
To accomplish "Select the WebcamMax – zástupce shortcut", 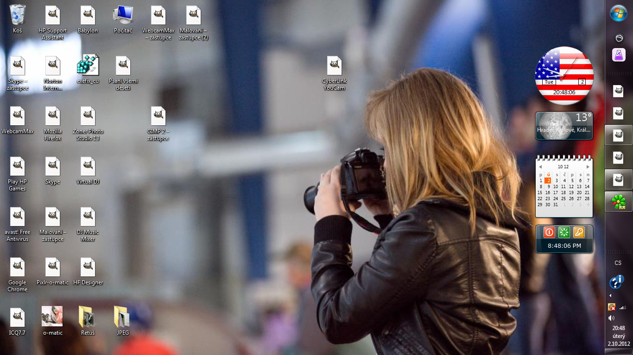I will (158, 15).
